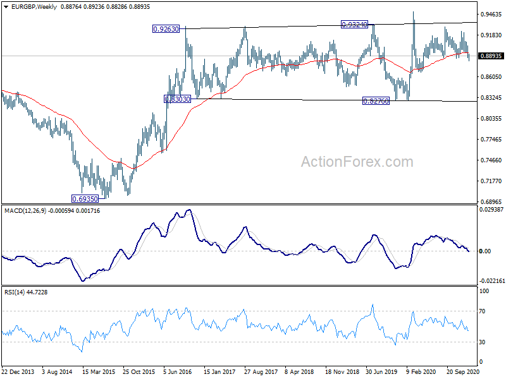Click the 15 Jan 2017 date label

pos(219,372)
